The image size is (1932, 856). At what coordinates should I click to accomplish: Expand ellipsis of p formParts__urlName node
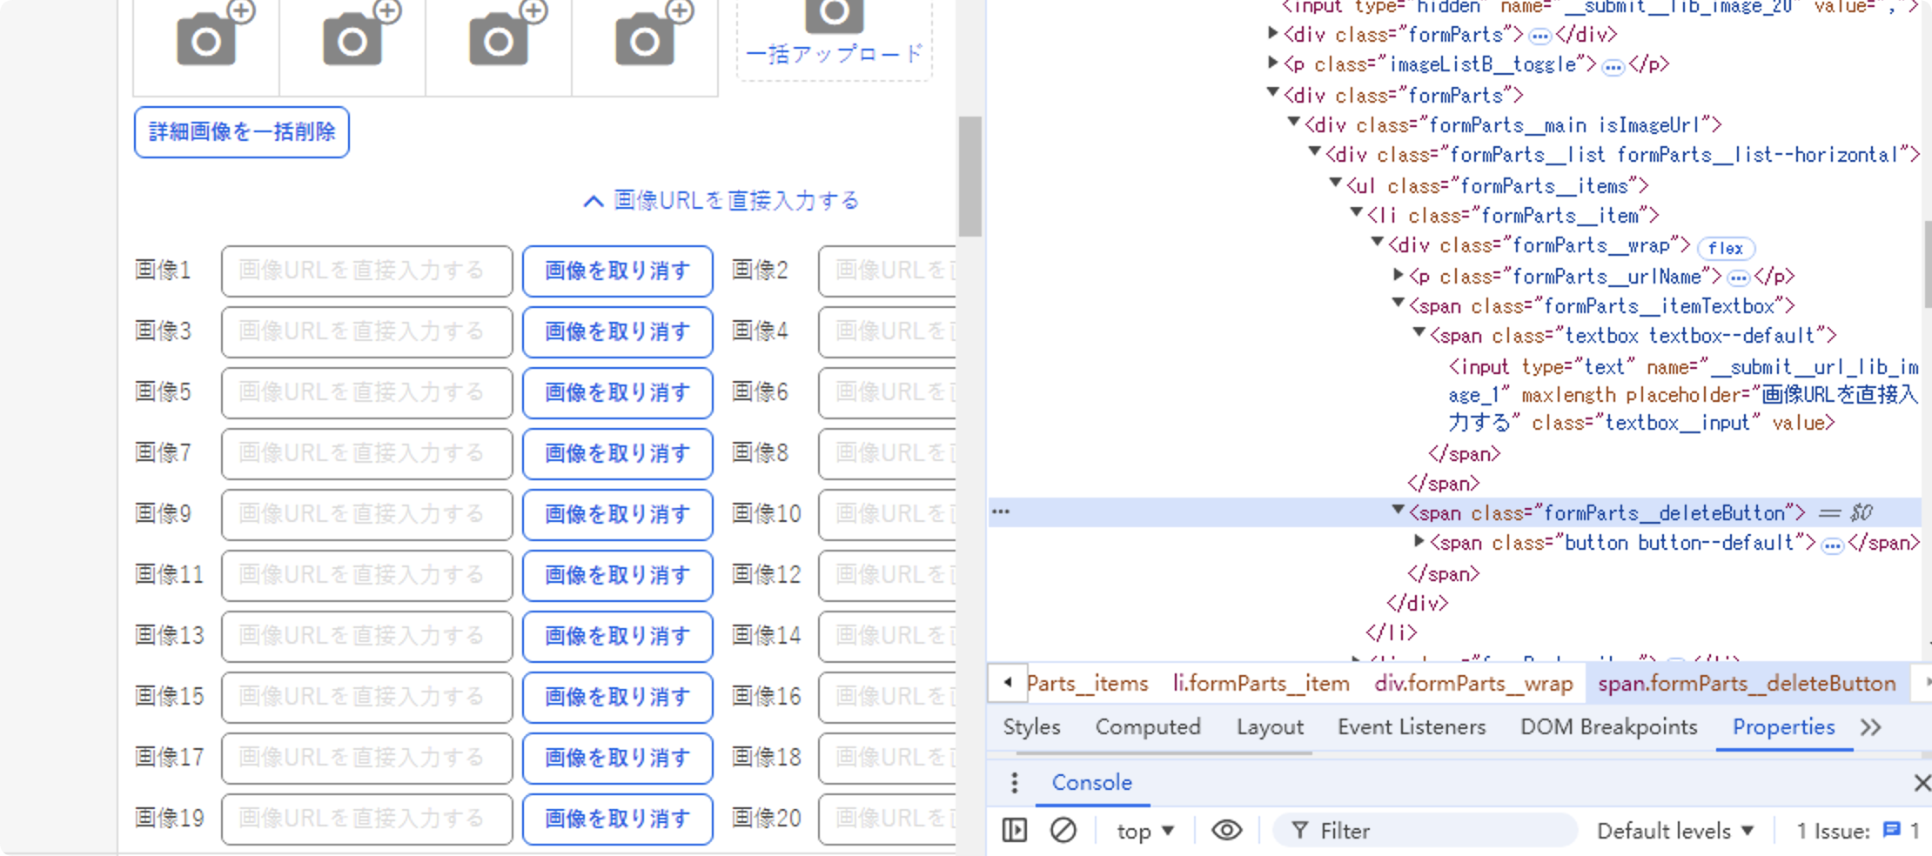[1738, 278]
